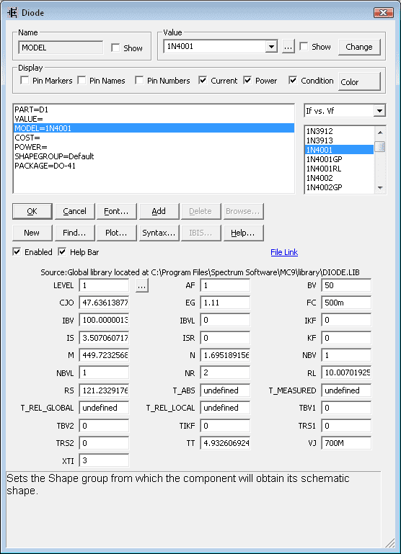Select the VALUE= attribute row
This screenshot has width=401, height=554.
154,119
